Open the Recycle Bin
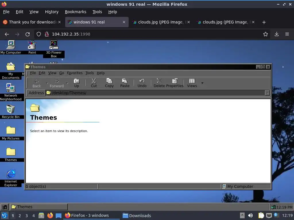This screenshot has height=220, width=294. tap(11, 112)
